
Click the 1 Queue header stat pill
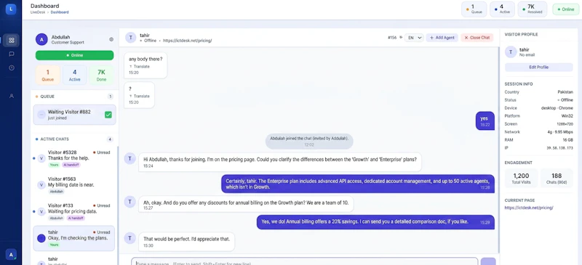474,9
